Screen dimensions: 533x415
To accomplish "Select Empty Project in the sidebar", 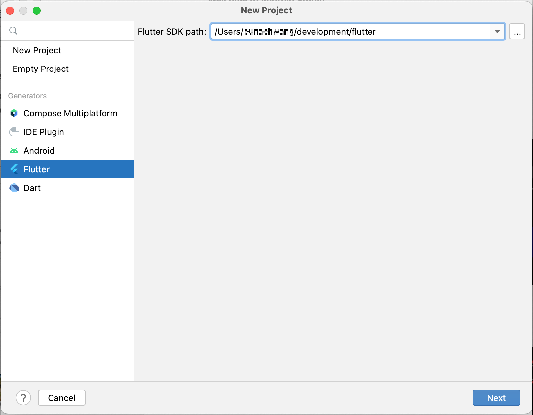I will (x=67, y=69).
